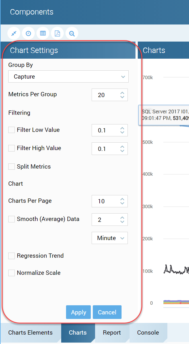The height and width of the screenshot is (344, 189).
Task: Decrease Charts Per Page value
Action: tap(122, 203)
